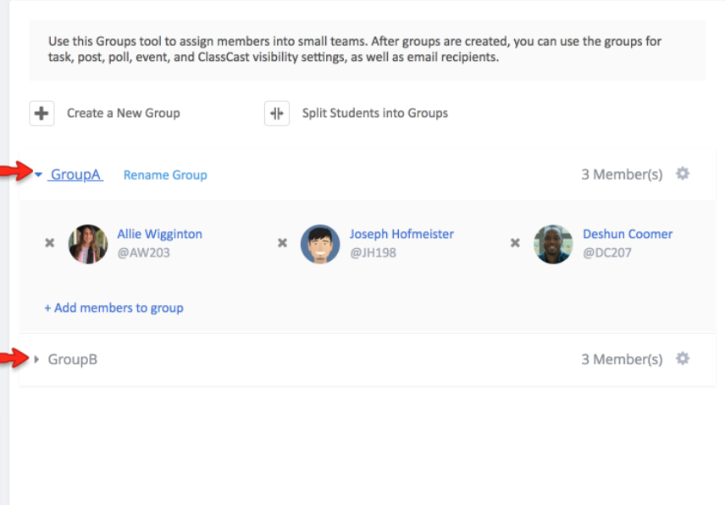The height and width of the screenshot is (527, 725).
Task: Click Rename Group link
Action: [x=165, y=175]
